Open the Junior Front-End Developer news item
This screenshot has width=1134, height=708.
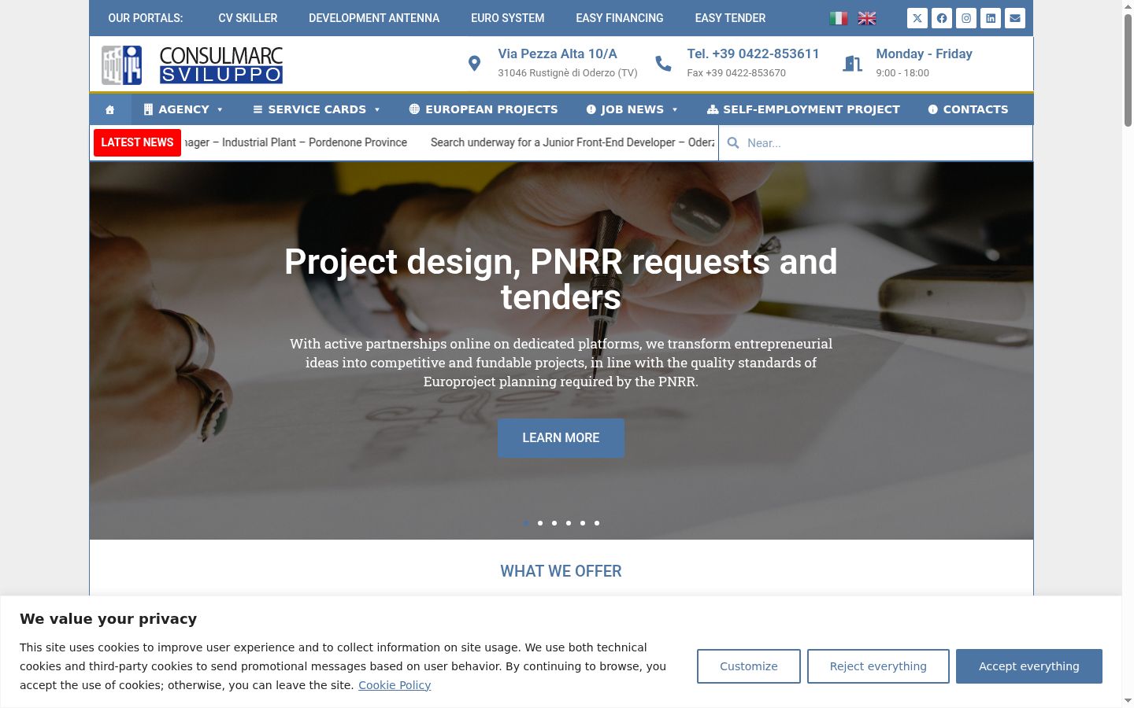573,142
